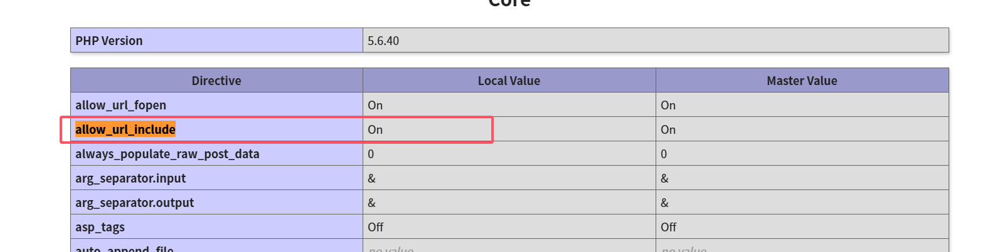Click arg_separator.output Master Value ampersand
990x252 pixels.
click(x=664, y=203)
